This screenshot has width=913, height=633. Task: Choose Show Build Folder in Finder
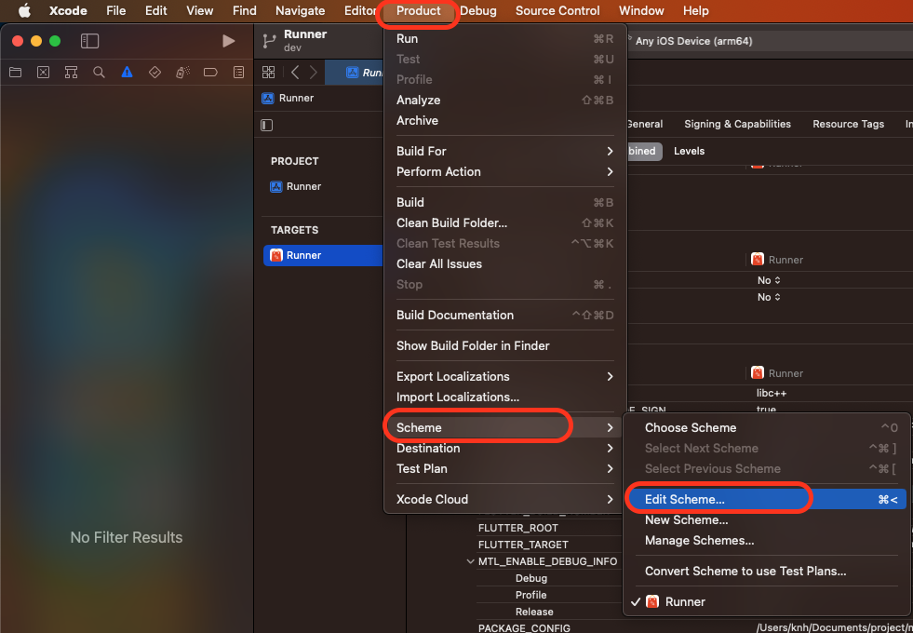pos(504,346)
